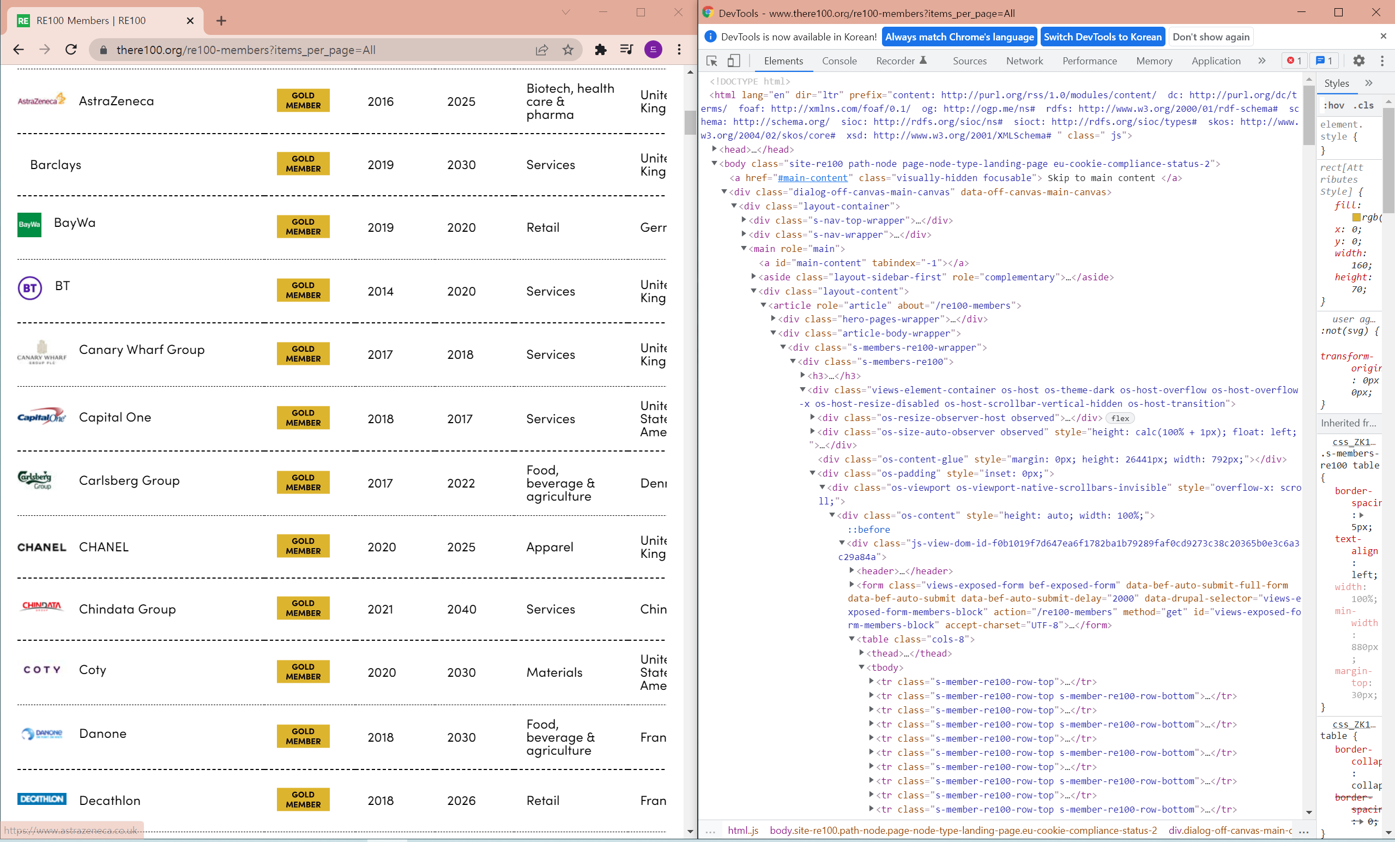1395x842 pixels.
Task: Switch to the Console tab
Action: click(x=839, y=61)
